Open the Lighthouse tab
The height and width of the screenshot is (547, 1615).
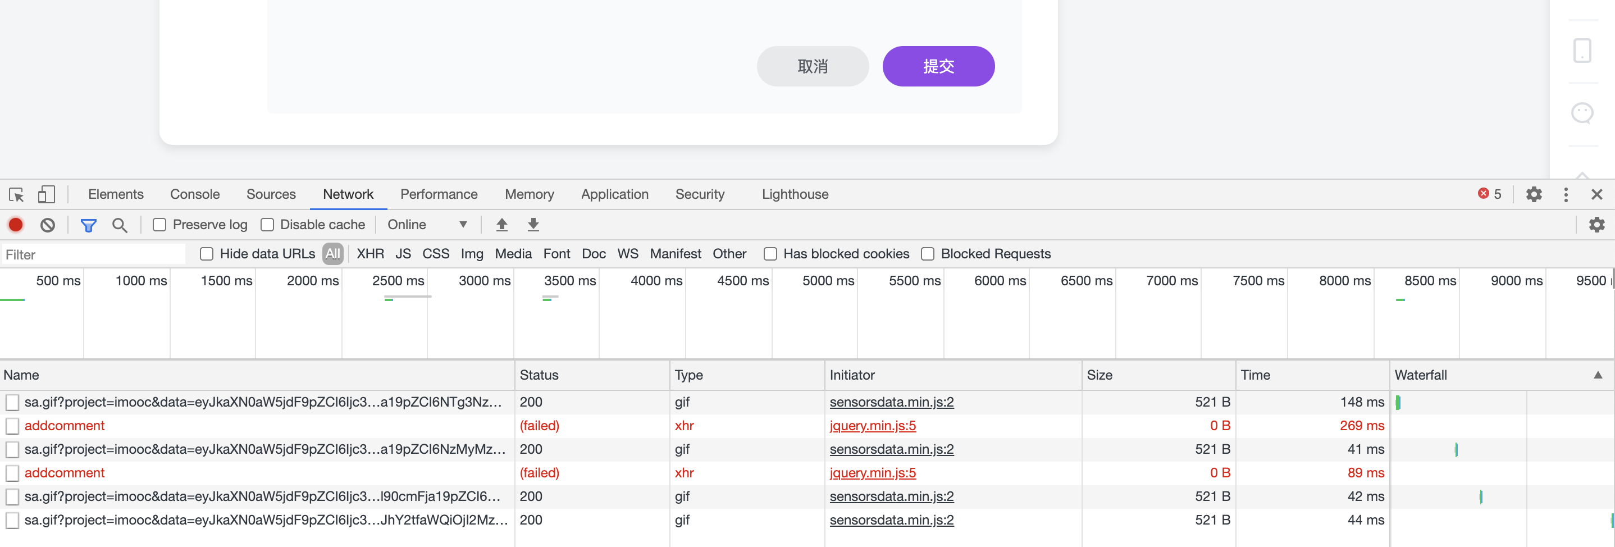795,194
